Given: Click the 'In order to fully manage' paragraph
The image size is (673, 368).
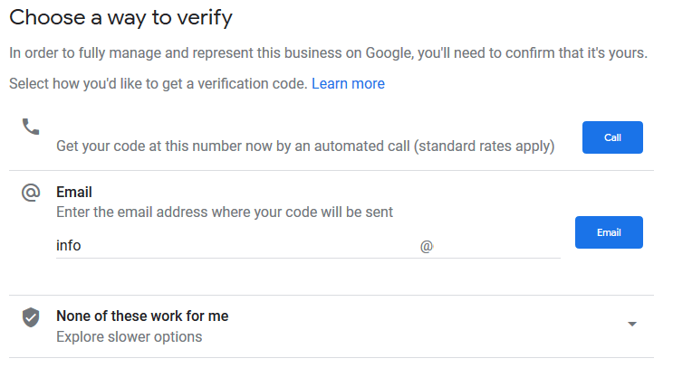Looking at the screenshot, I should pyautogui.click(x=328, y=53).
